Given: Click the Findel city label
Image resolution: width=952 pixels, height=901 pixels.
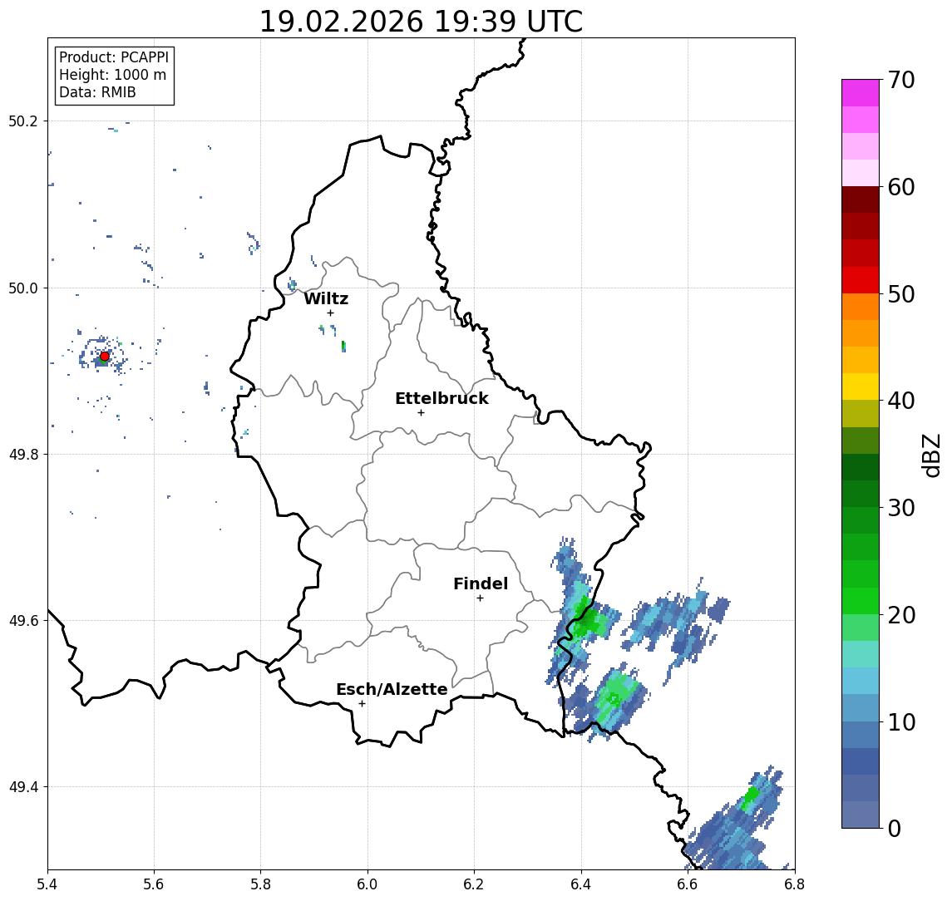Looking at the screenshot, I should [481, 583].
